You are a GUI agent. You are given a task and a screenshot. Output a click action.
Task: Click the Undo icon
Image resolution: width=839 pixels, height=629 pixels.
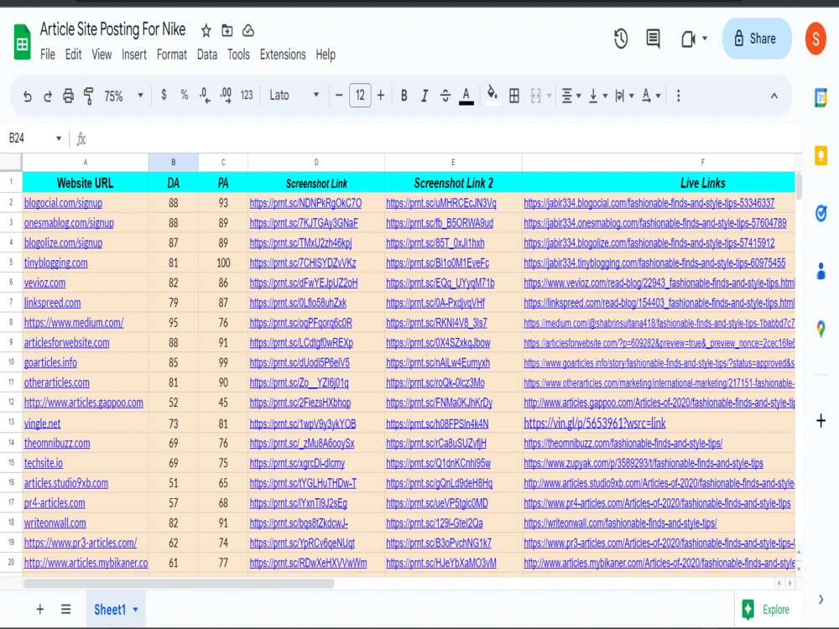(x=28, y=96)
